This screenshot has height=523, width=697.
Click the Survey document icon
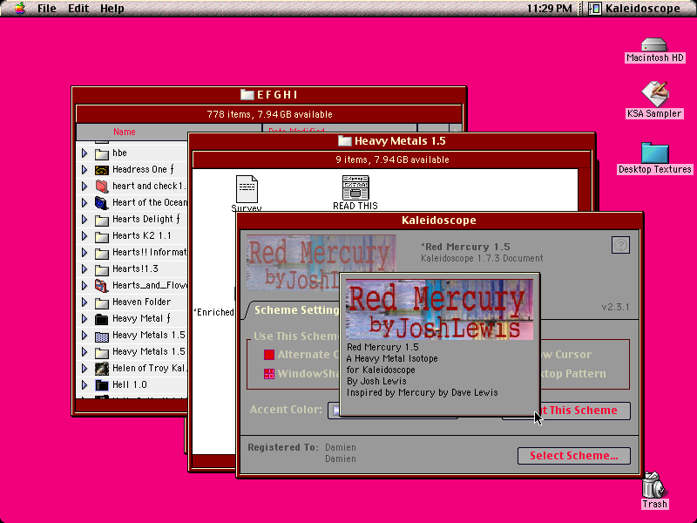(247, 188)
